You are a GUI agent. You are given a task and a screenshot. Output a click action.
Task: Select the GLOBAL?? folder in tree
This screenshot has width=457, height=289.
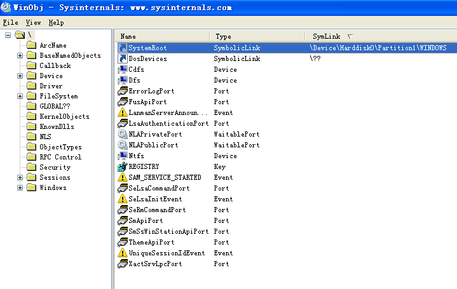pyautogui.click(x=55, y=106)
